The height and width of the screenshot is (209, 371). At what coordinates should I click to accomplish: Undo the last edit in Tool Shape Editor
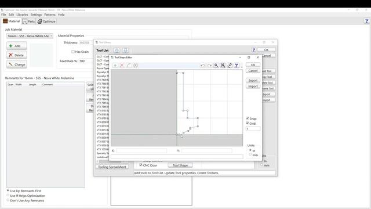tap(202, 66)
